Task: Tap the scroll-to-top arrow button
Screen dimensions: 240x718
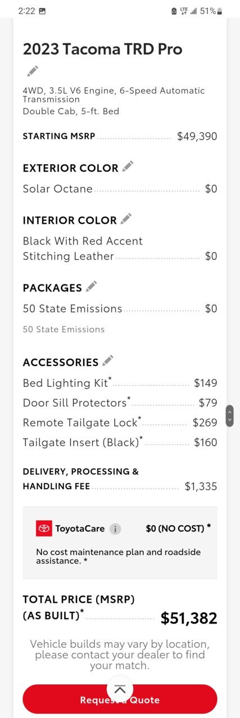Action: pos(120,689)
